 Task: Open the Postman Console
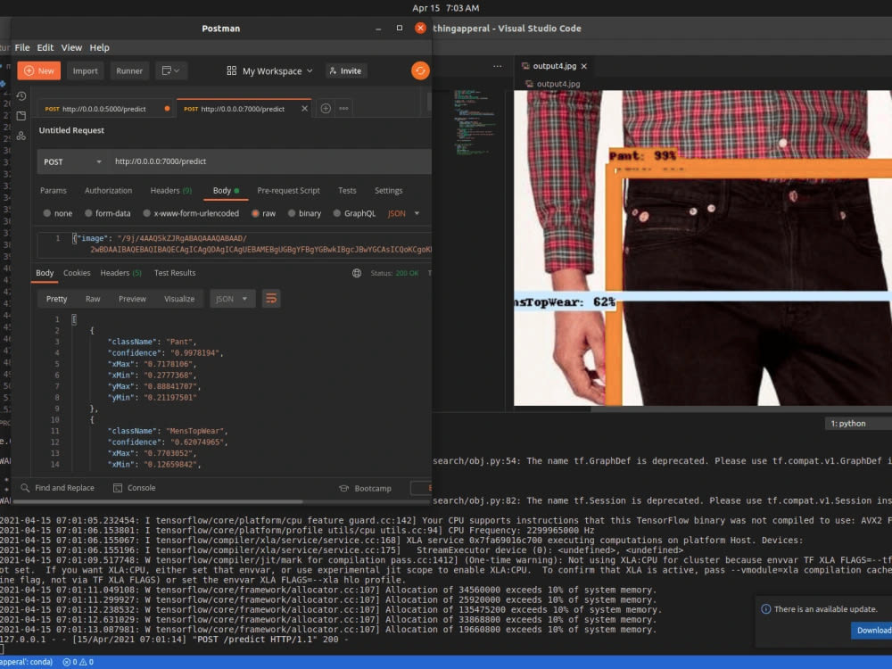135,488
